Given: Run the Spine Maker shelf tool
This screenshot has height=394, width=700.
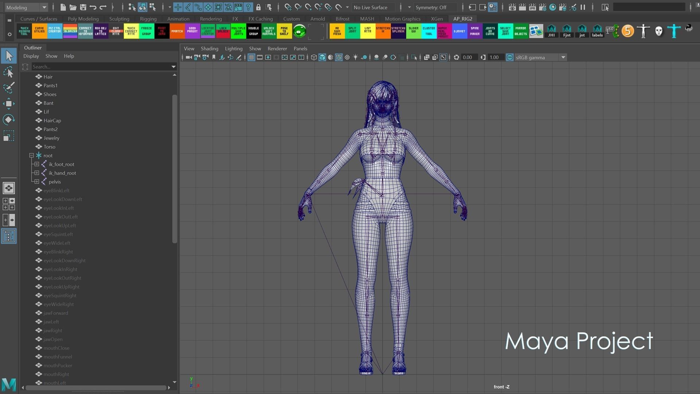Looking at the screenshot, I should 475,31.
